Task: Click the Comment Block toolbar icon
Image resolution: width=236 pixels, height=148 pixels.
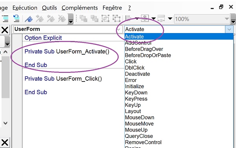Action: (x=5, y=18)
